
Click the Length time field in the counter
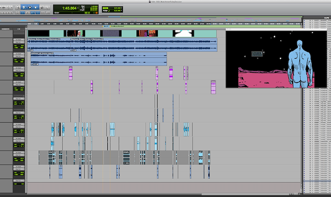coord(94,10)
